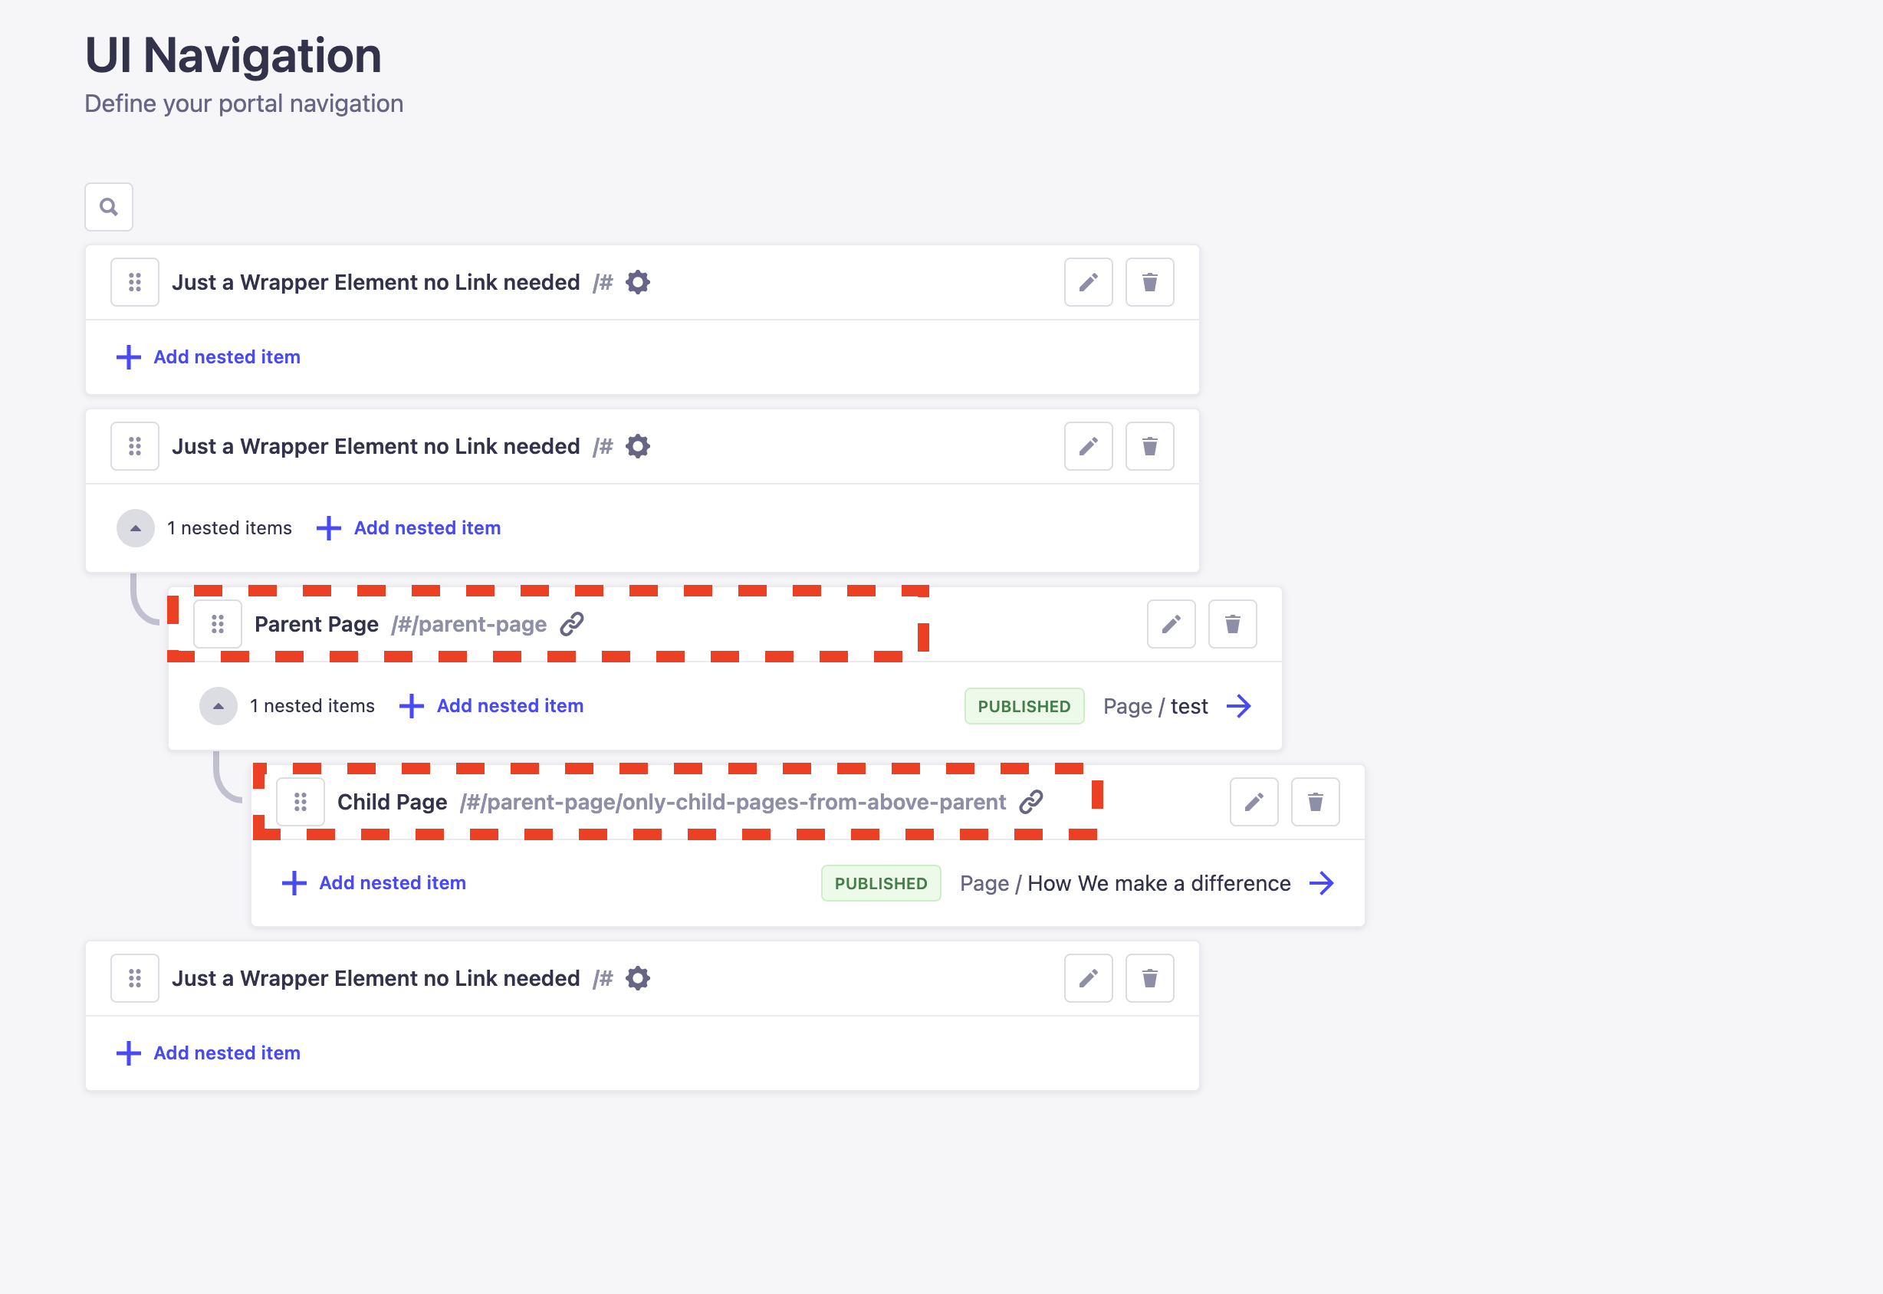Collapse nested items under Parent Page
Viewport: 1883px width, 1294px height.
click(x=217, y=705)
